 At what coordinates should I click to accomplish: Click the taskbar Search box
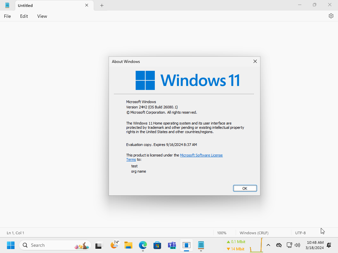pyautogui.click(x=55, y=245)
